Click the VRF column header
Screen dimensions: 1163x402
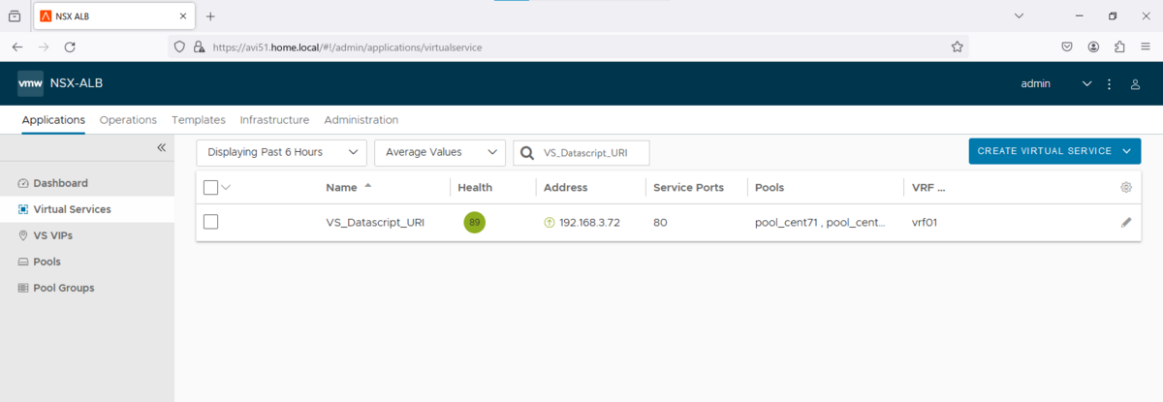(x=928, y=188)
